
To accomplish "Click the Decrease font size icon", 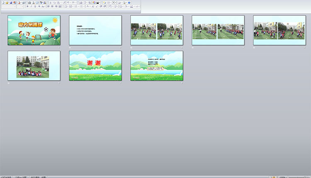I will tap(97, 6).
